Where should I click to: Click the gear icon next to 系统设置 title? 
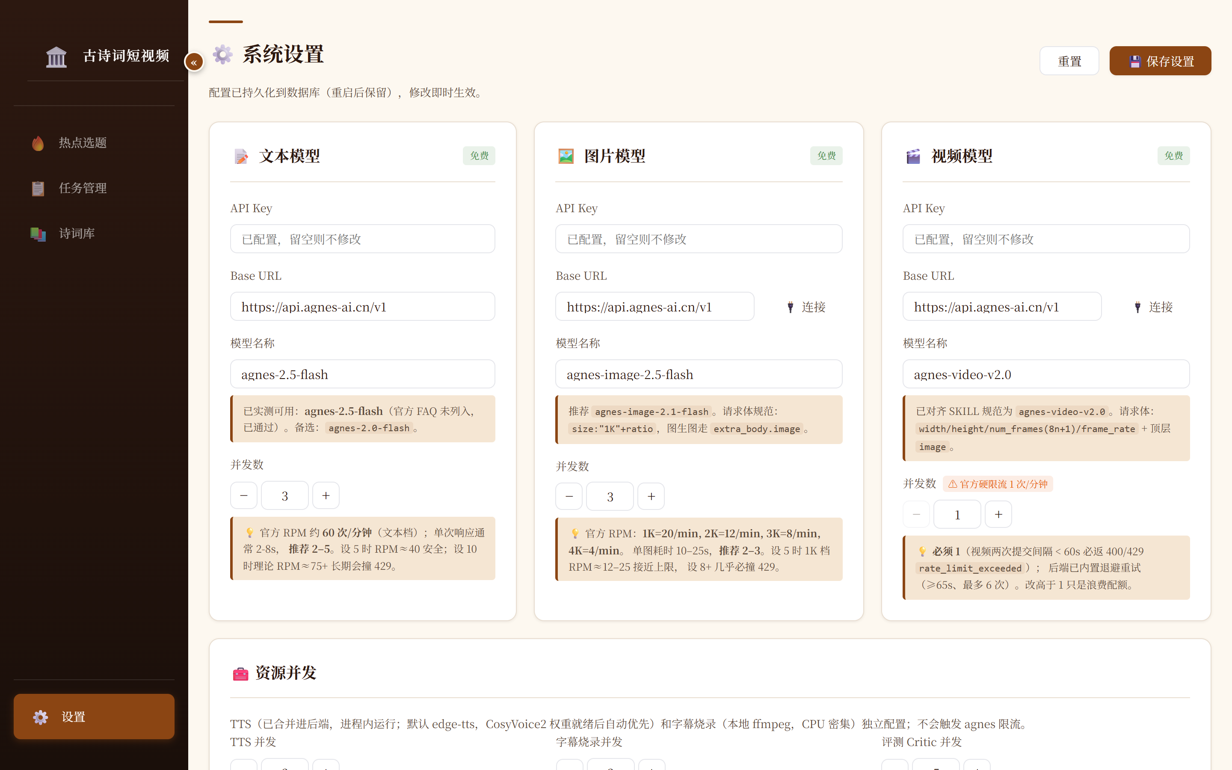click(222, 54)
